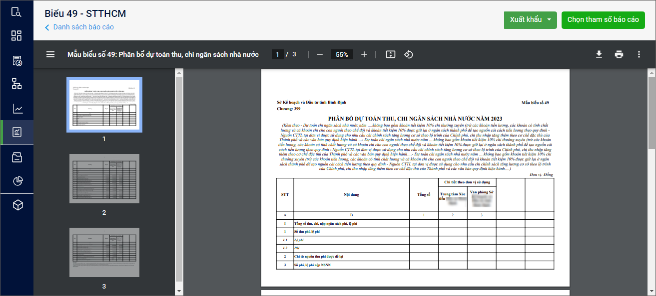Viewport: 656px width, 296px height.
Task: Open the line chart icon in sidebar
Action: point(16,108)
